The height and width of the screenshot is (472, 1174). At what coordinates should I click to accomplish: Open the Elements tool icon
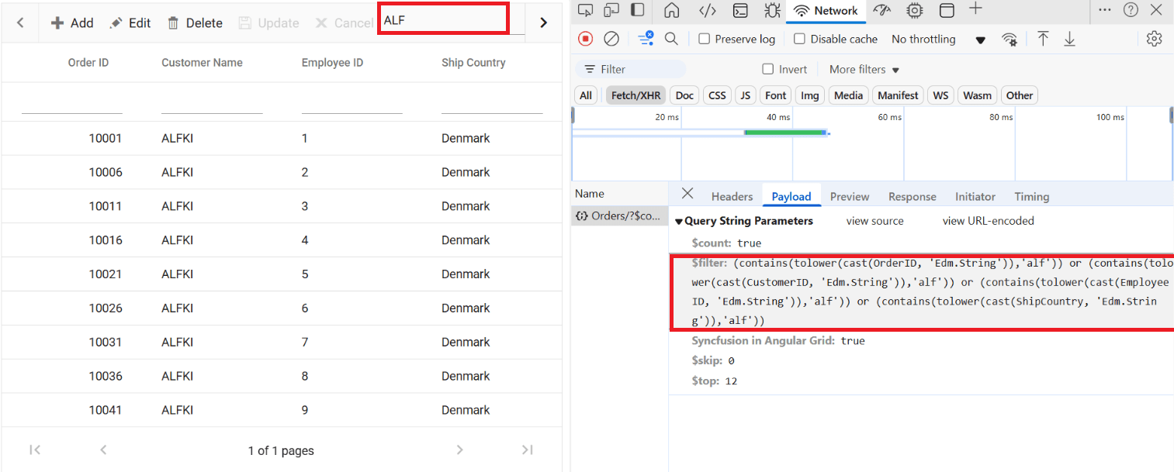pos(707,10)
